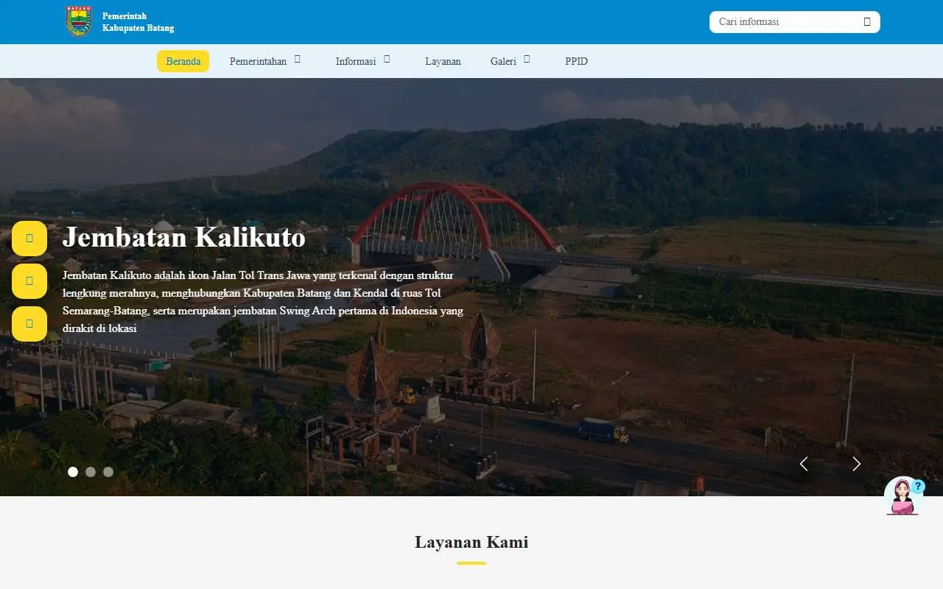
Task: Open the Layanan menu item
Action: click(443, 61)
